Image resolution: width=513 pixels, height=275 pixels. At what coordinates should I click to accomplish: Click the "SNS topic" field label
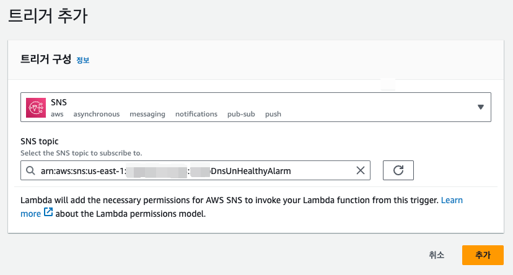(x=40, y=142)
